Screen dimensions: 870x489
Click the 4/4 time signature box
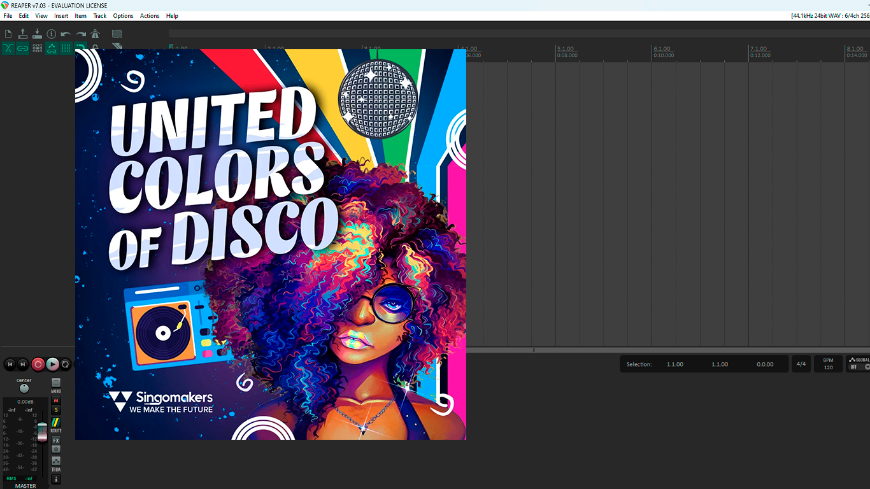point(801,364)
